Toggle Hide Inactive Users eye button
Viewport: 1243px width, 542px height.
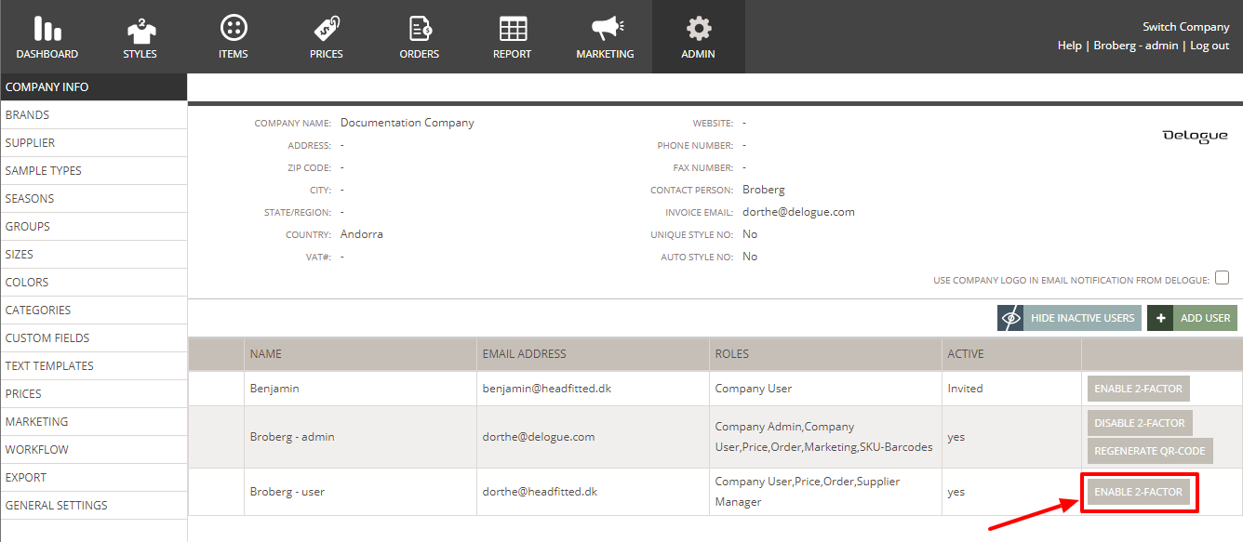[1010, 318]
